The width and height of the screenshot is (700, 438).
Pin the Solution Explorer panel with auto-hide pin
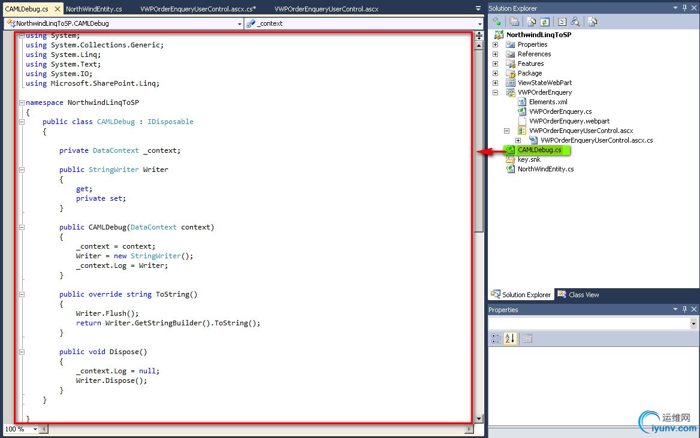pos(684,8)
